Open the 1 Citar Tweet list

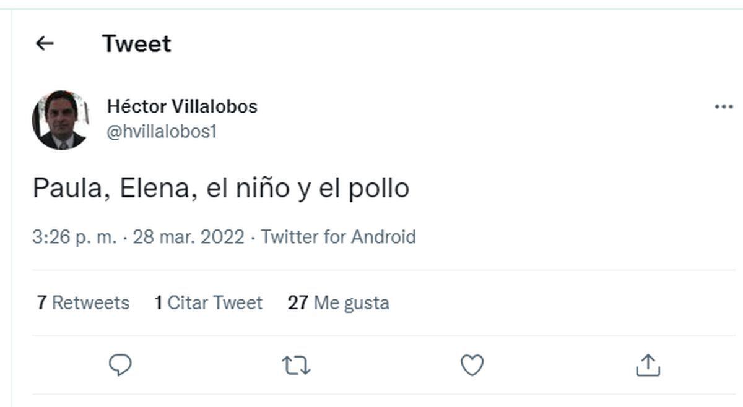pyautogui.click(x=208, y=302)
